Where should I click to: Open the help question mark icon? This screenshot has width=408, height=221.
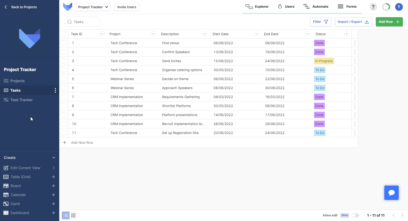373,7
